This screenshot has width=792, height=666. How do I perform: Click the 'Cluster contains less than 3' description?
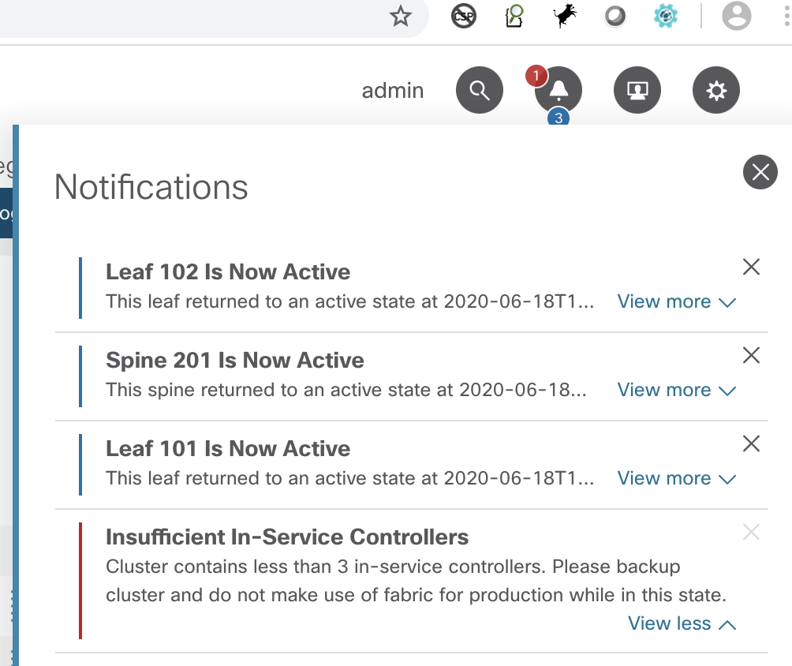(417, 581)
